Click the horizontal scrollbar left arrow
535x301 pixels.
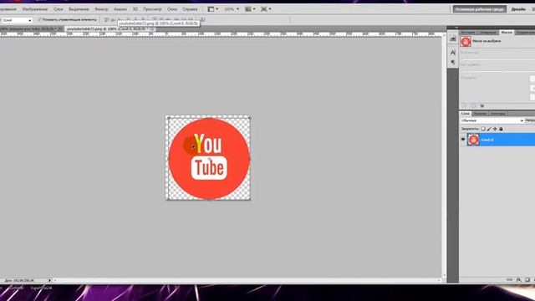pyautogui.click(x=55, y=280)
